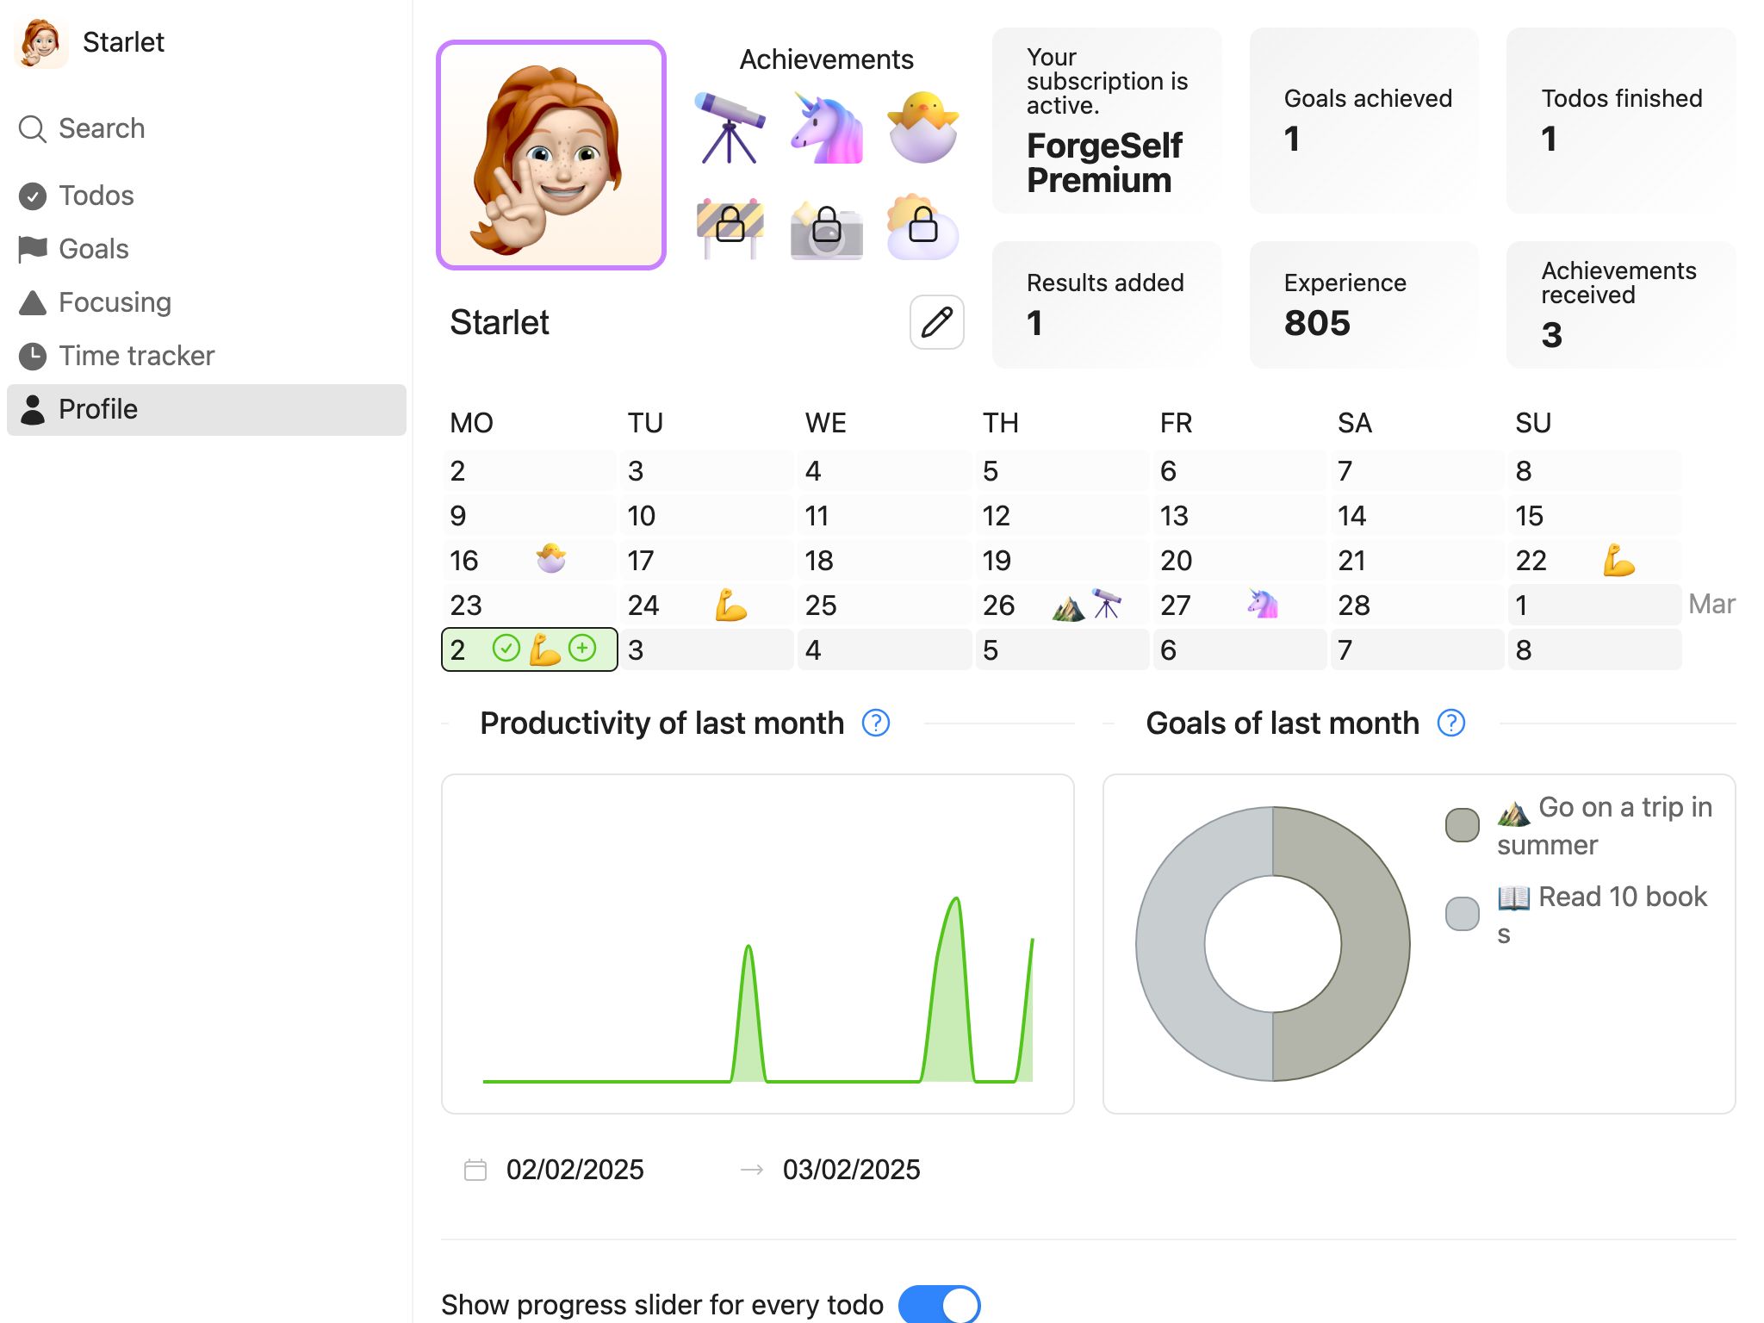1764x1323 pixels.
Task: Click the Go on a trip in summer legend label
Action: click(x=1605, y=826)
